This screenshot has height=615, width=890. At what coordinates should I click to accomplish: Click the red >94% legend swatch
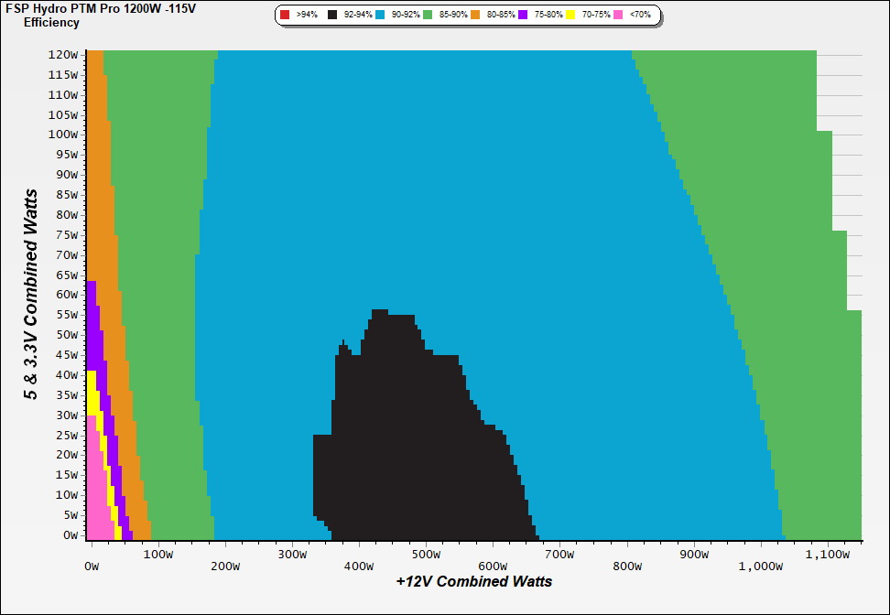tap(286, 16)
